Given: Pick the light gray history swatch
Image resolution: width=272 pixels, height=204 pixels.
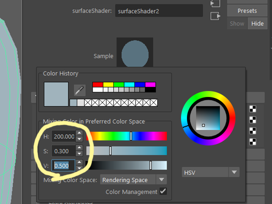Looking at the screenshot, I should (x=80, y=103).
